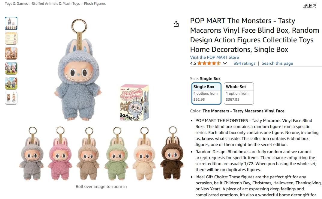Image resolution: width=322 pixels, height=199 pixels.
Task: Open the fifth thumbnail with green and blue figures
Action: click(11, 83)
